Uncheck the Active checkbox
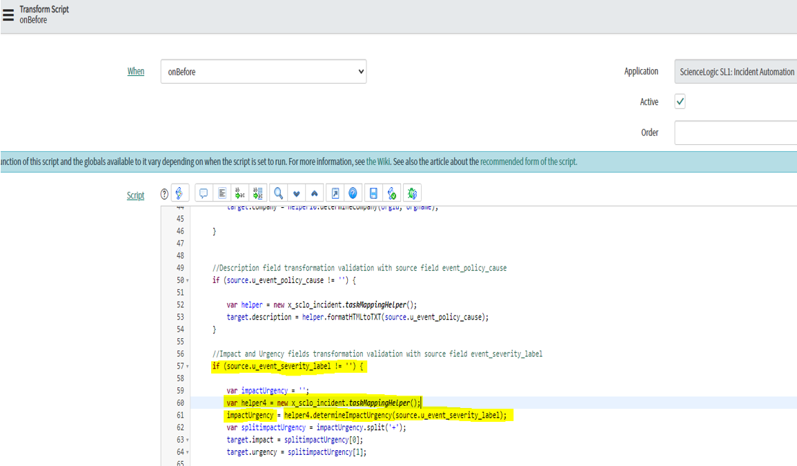 (x=680, y=102)
